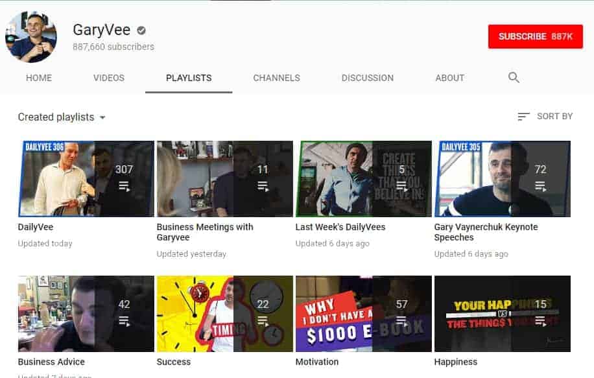Click the 72 video count on Keynote Speeches

point(541,169)
